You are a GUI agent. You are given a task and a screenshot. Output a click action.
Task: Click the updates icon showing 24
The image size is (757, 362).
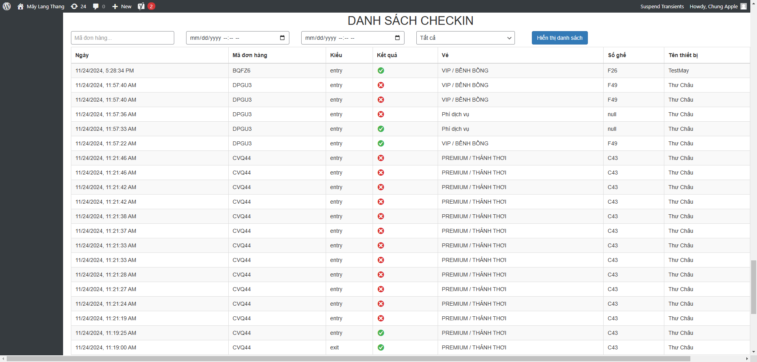point(74,6)
